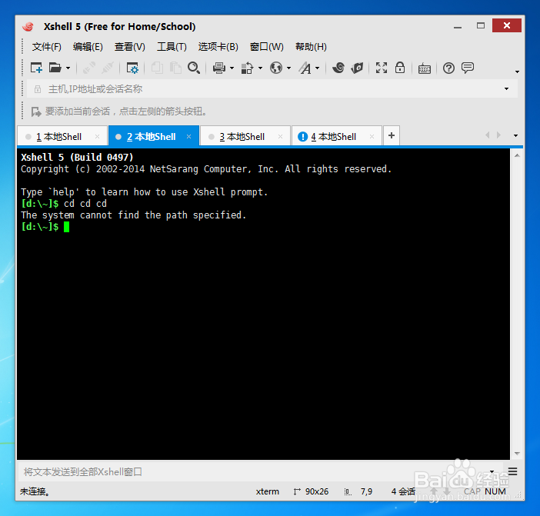Viewport: 540px width, 516px height.
Task: Close tab 1 本地Shell
Action: click(97, 137)
